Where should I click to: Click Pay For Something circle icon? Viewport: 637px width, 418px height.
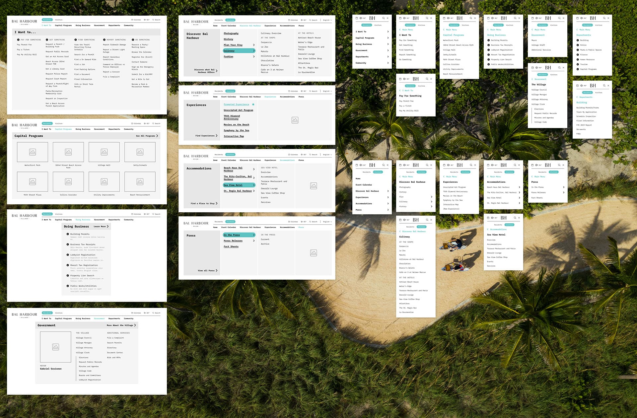[18, 40]
